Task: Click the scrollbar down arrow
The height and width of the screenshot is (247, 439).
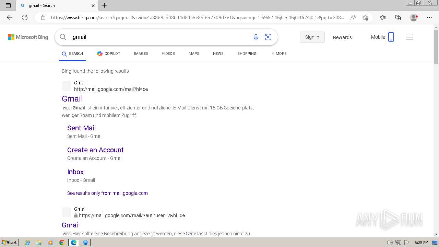Action: [x=436, y=234]
